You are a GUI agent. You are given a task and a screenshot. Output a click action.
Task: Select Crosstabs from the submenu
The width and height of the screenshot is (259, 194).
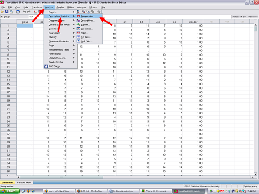pos(87,29)
